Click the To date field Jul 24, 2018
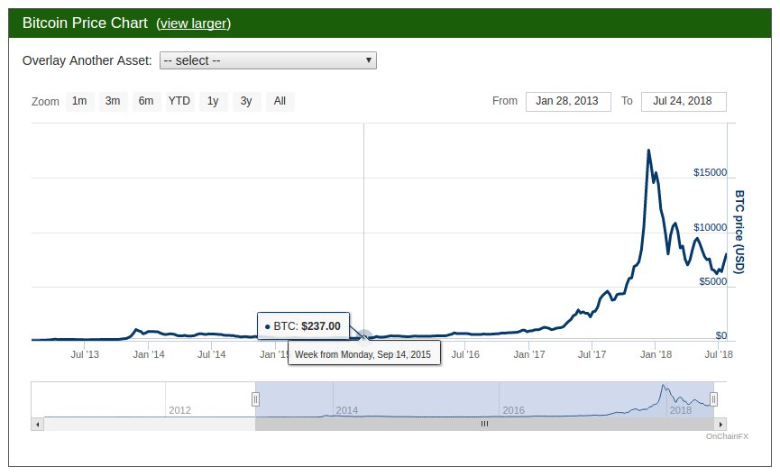780x476 pixels. pyautogui.click(x=683, y=101)
